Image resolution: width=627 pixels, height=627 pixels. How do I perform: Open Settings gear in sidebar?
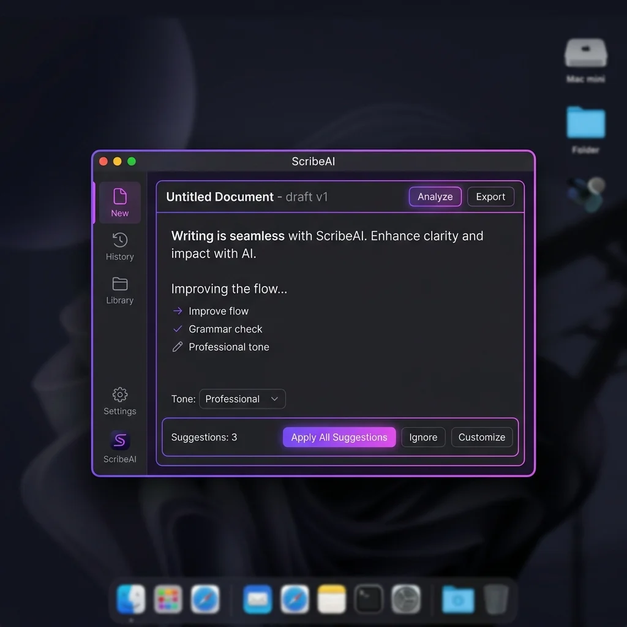(x=119, y=401)
